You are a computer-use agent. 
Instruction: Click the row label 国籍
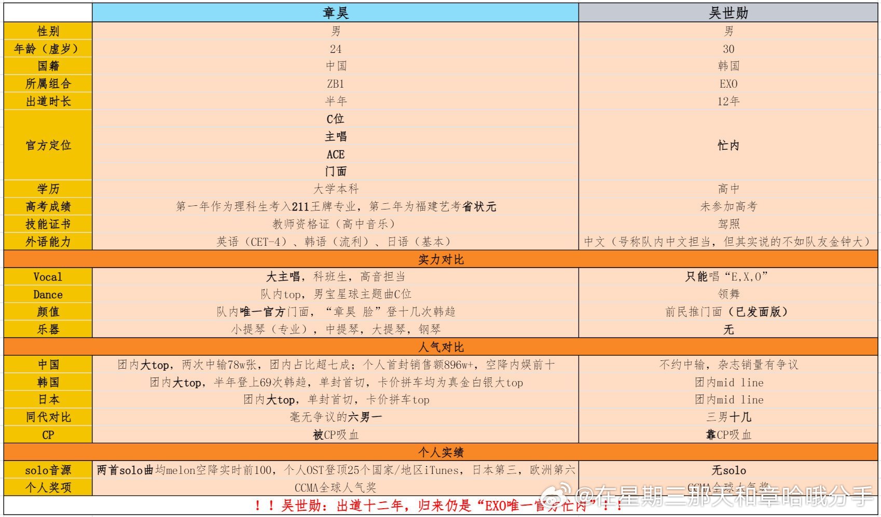pyautogui.click(x=48, y=66)
